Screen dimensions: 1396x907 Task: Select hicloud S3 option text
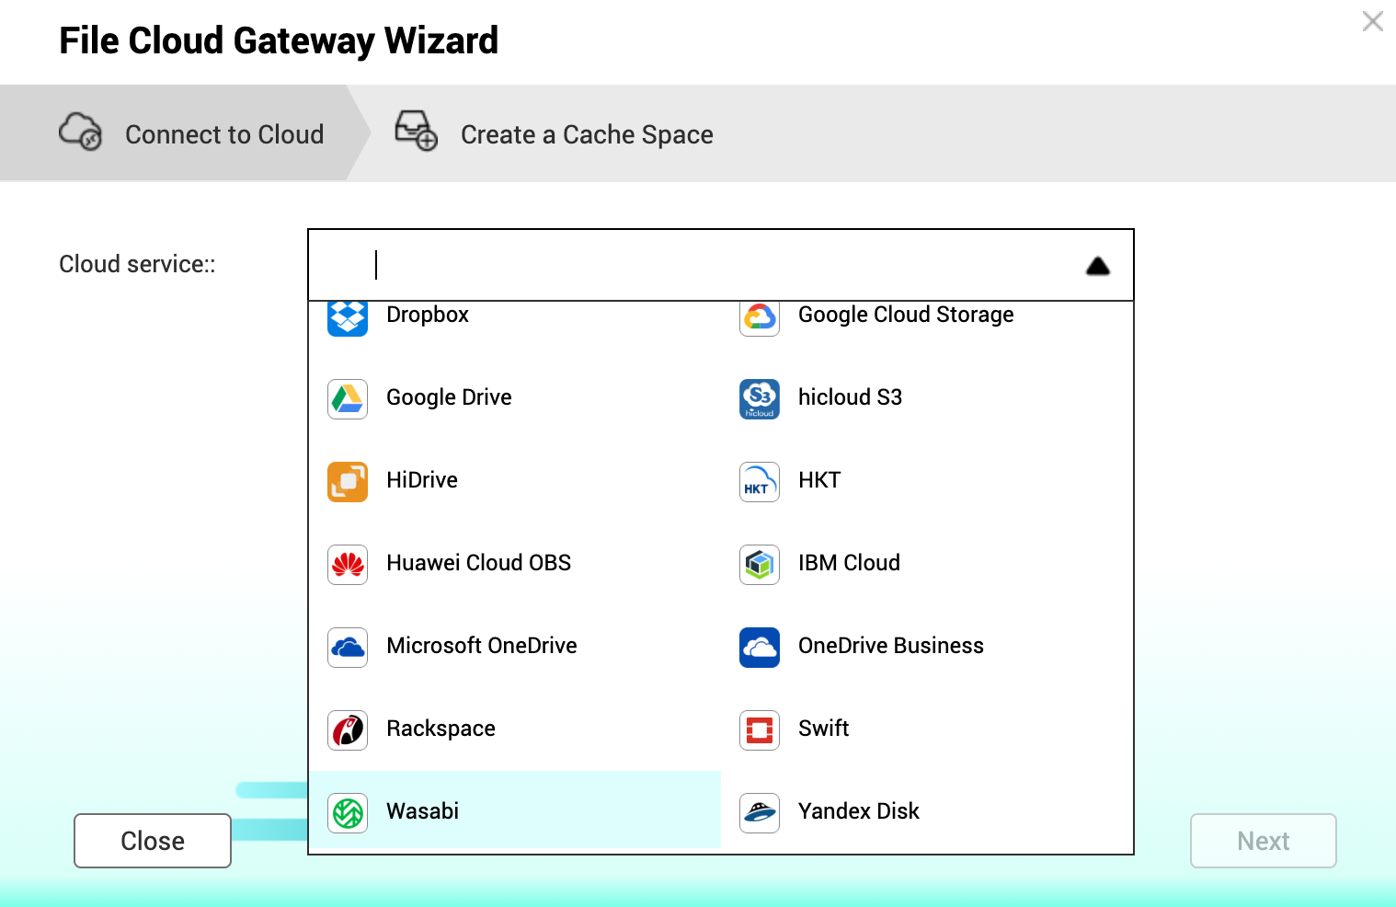point(850,397)
